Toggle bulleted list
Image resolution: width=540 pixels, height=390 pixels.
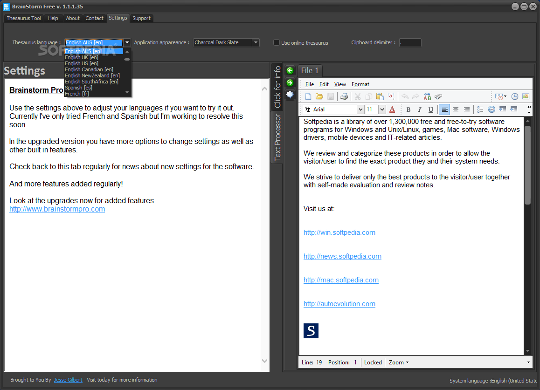click(x=480, y=109)
